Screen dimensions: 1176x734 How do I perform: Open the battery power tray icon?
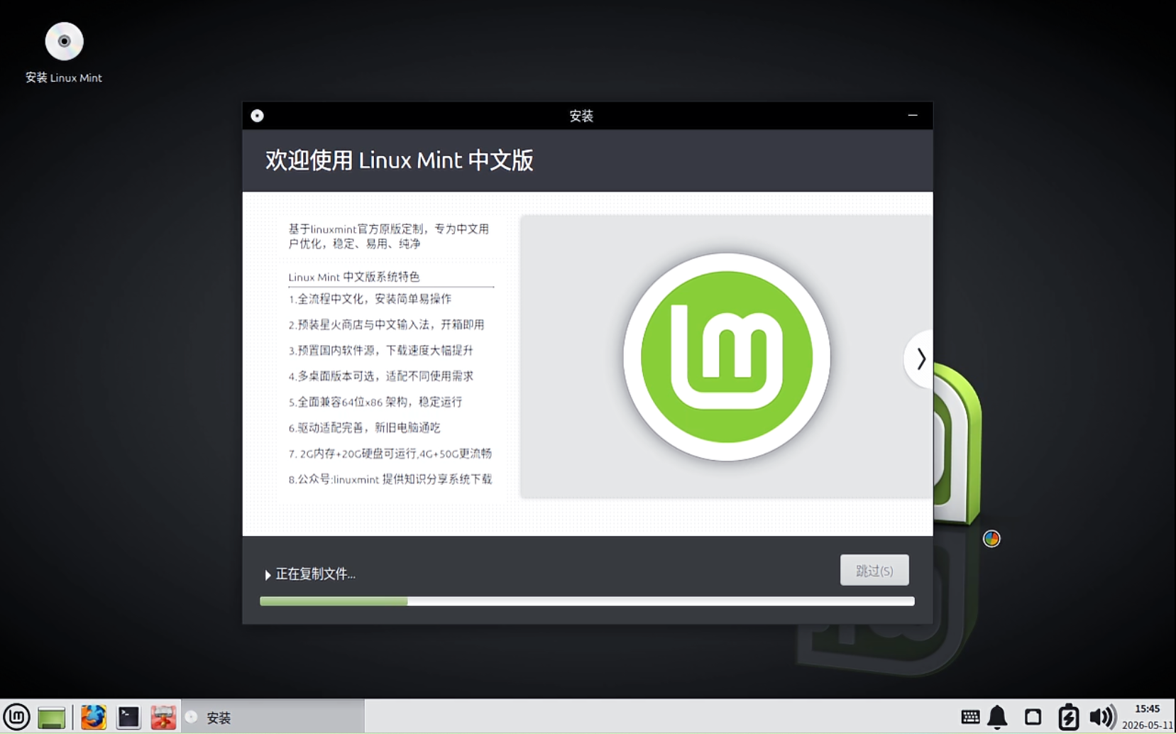point(1068,717)
